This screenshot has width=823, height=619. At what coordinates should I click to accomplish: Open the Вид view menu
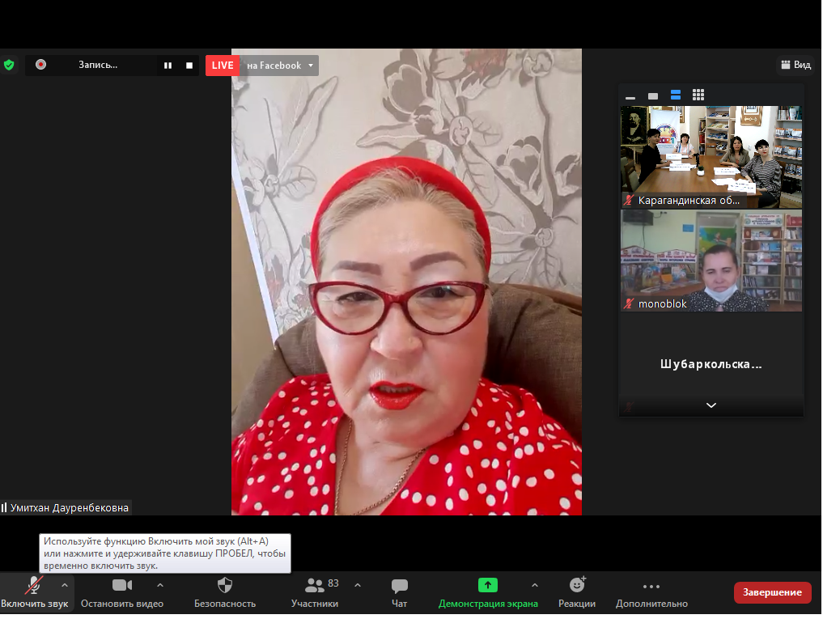click(x=795, y=65)
